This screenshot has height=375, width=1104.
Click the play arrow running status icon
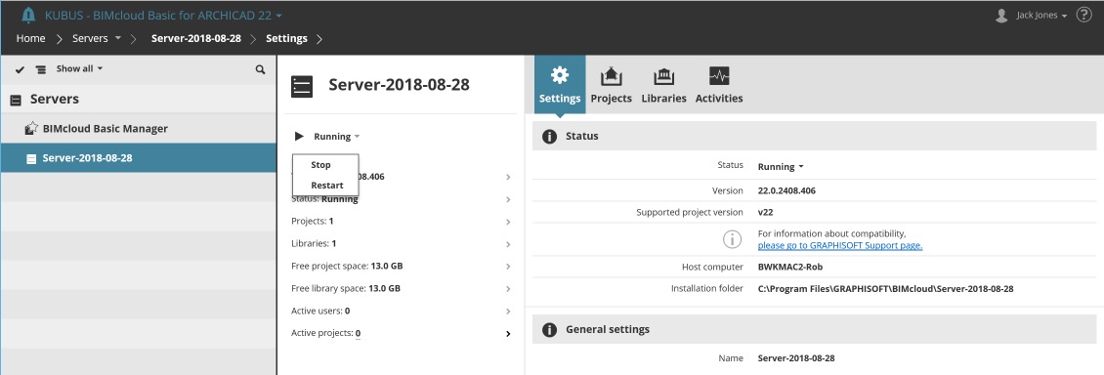click(x=299, y=137)
